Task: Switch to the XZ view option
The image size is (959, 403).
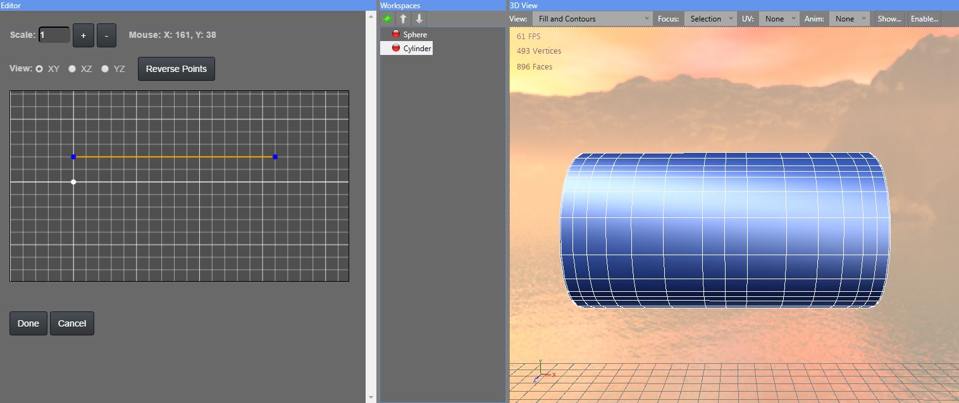Action: pyautogui.click(x=72, y=69)
